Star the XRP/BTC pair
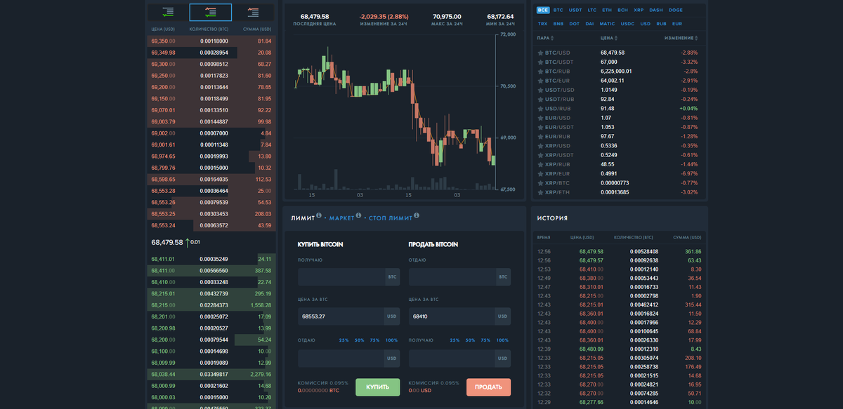843x409 pixels. point(540,182)
